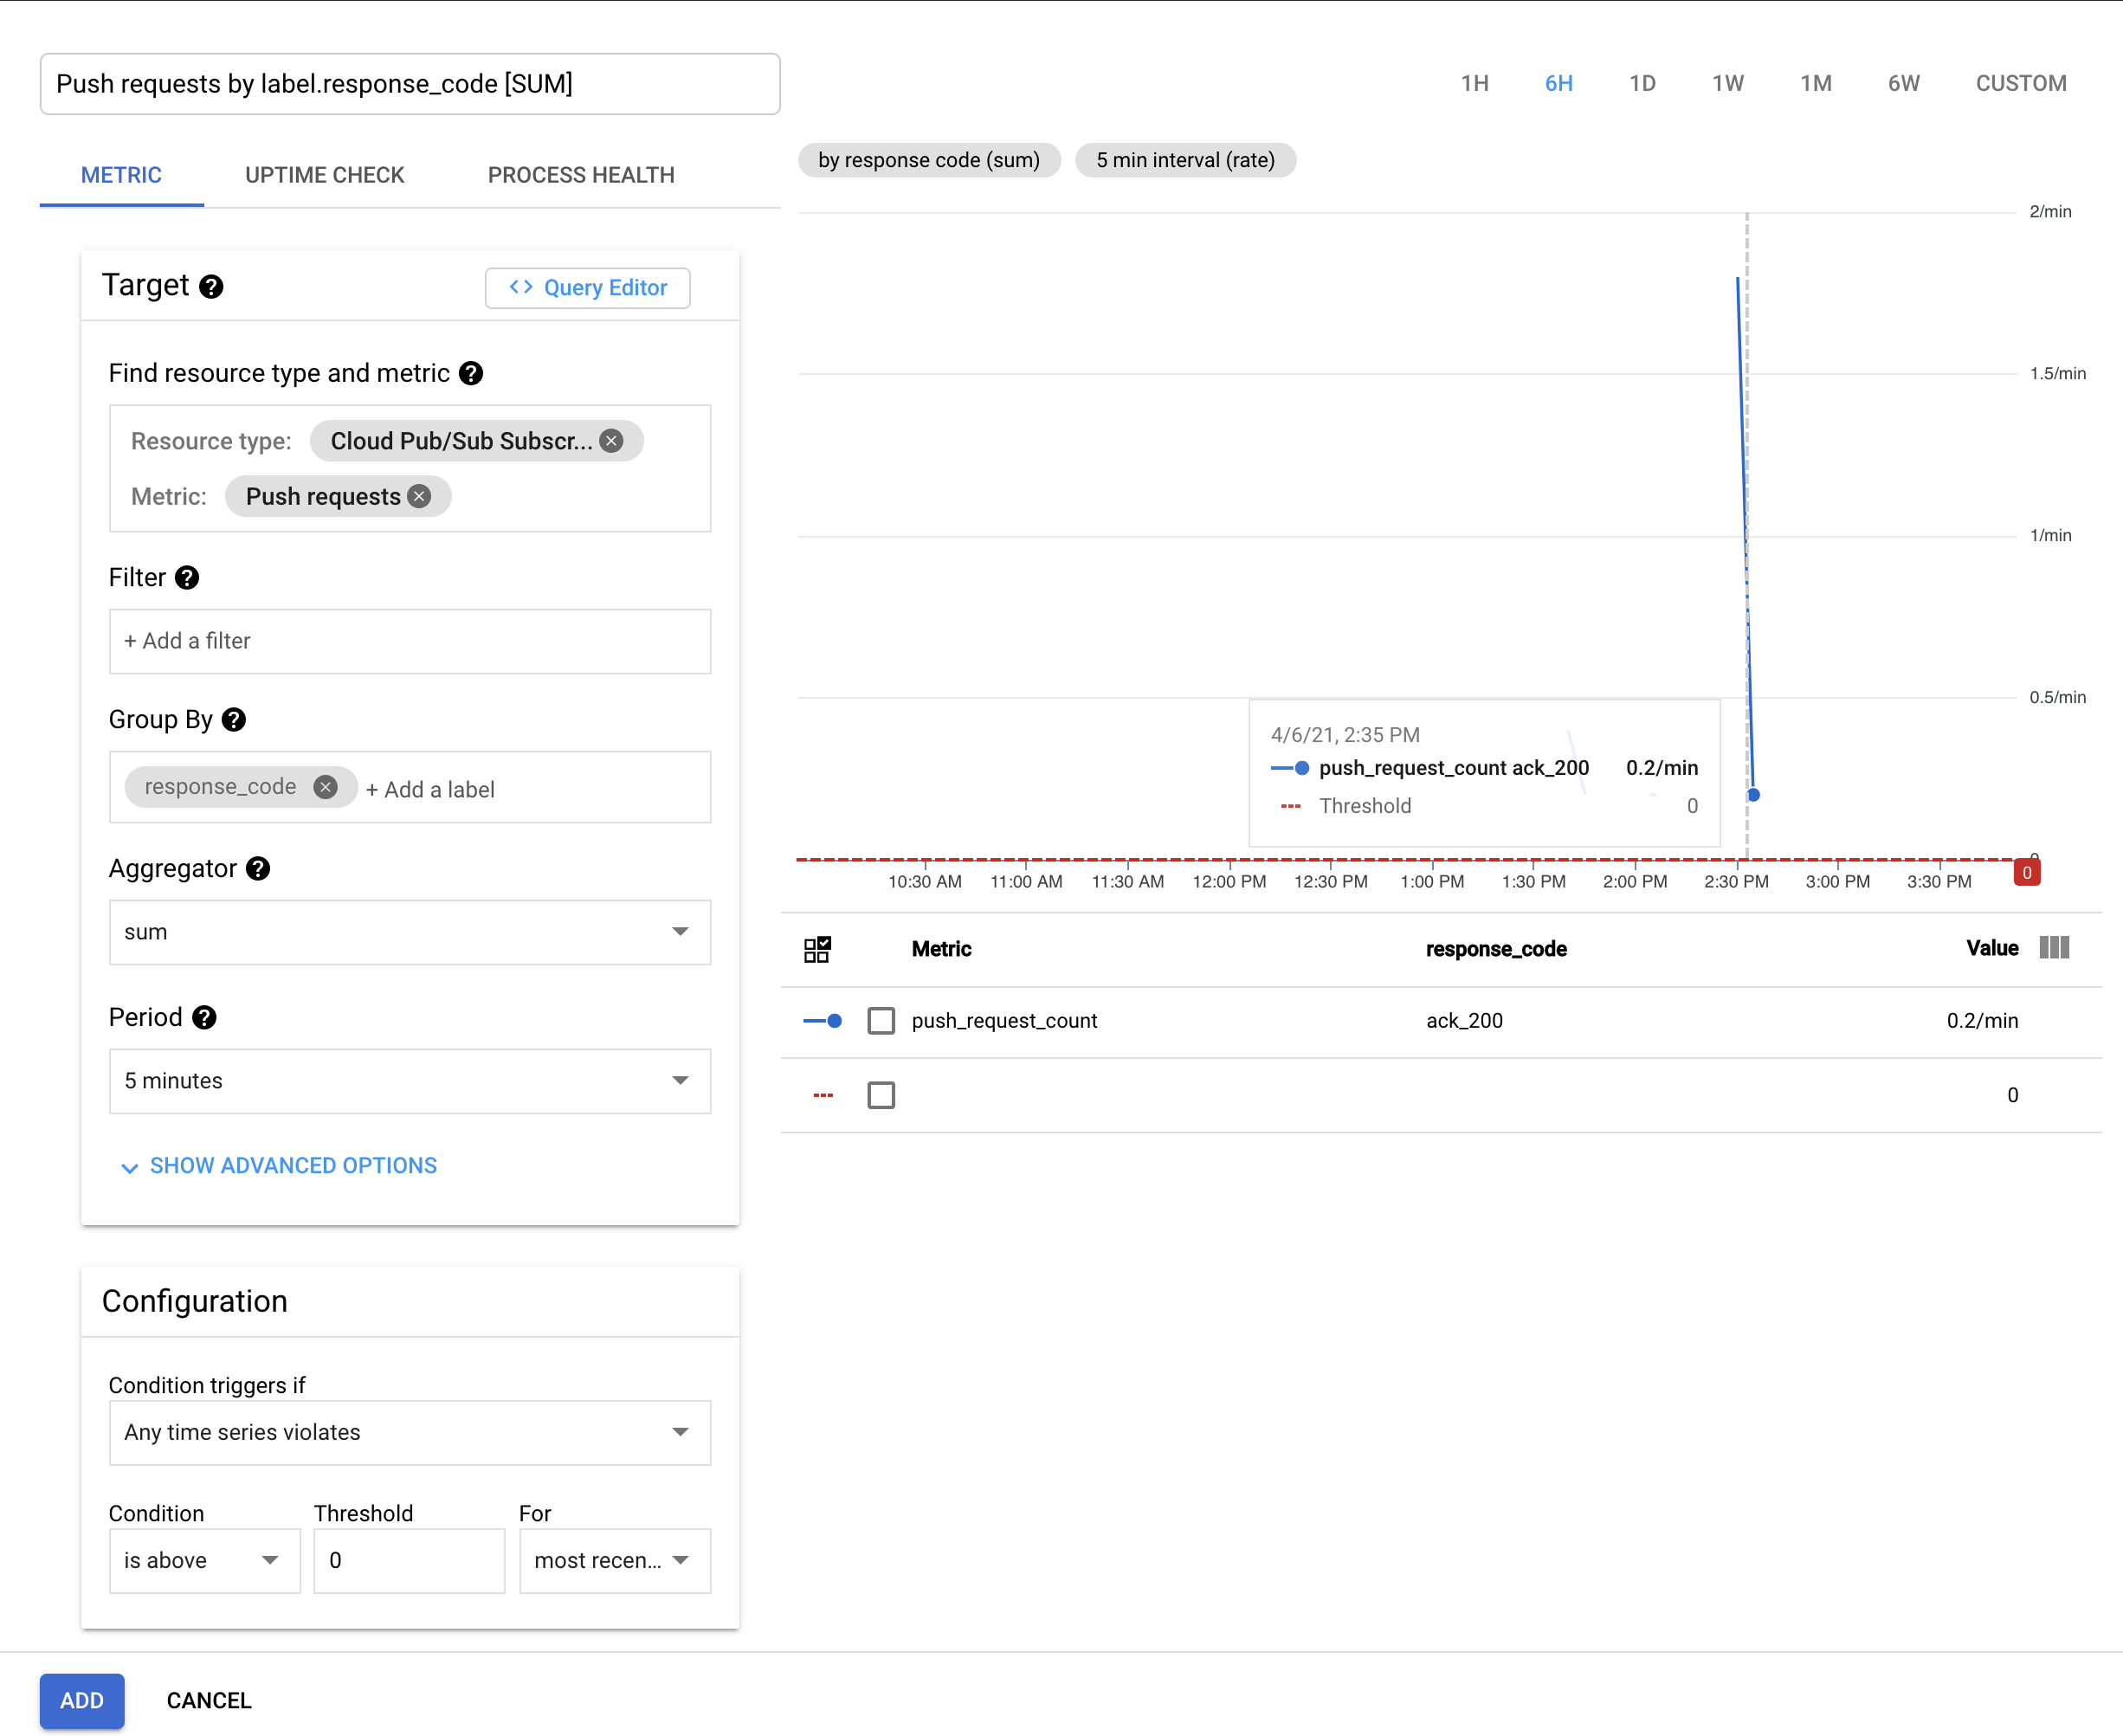The height and width of the screenshot is (1736, 2123).
Task: Toggle the push_request_count row checkbox
Action: tap(881, 1023)
